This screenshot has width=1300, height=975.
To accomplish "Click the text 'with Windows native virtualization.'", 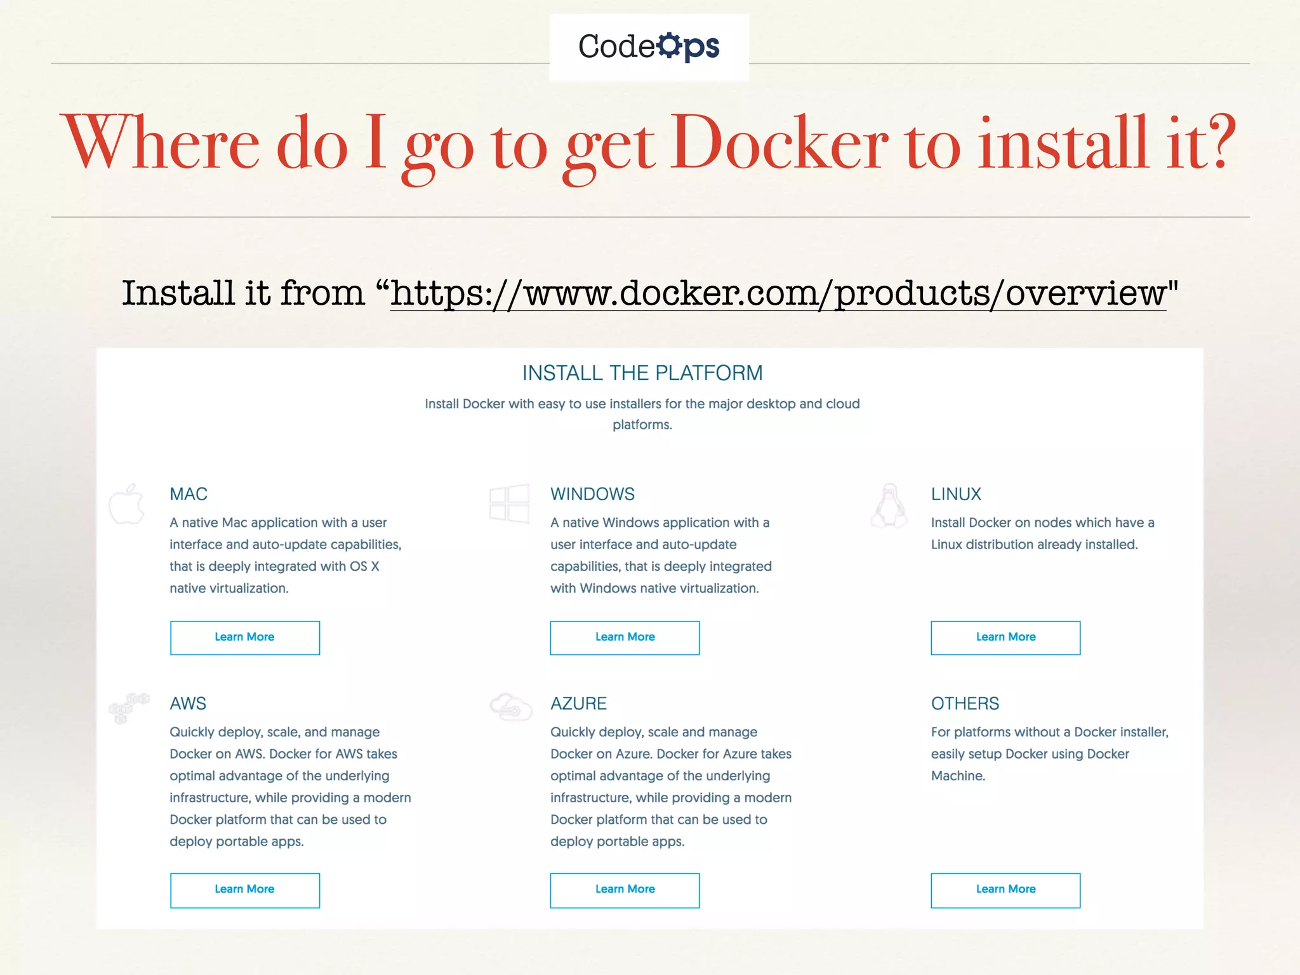I will (x=654, y=588).
